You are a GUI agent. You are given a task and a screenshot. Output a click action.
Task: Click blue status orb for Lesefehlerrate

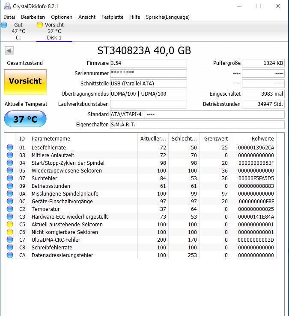[10, 147]
